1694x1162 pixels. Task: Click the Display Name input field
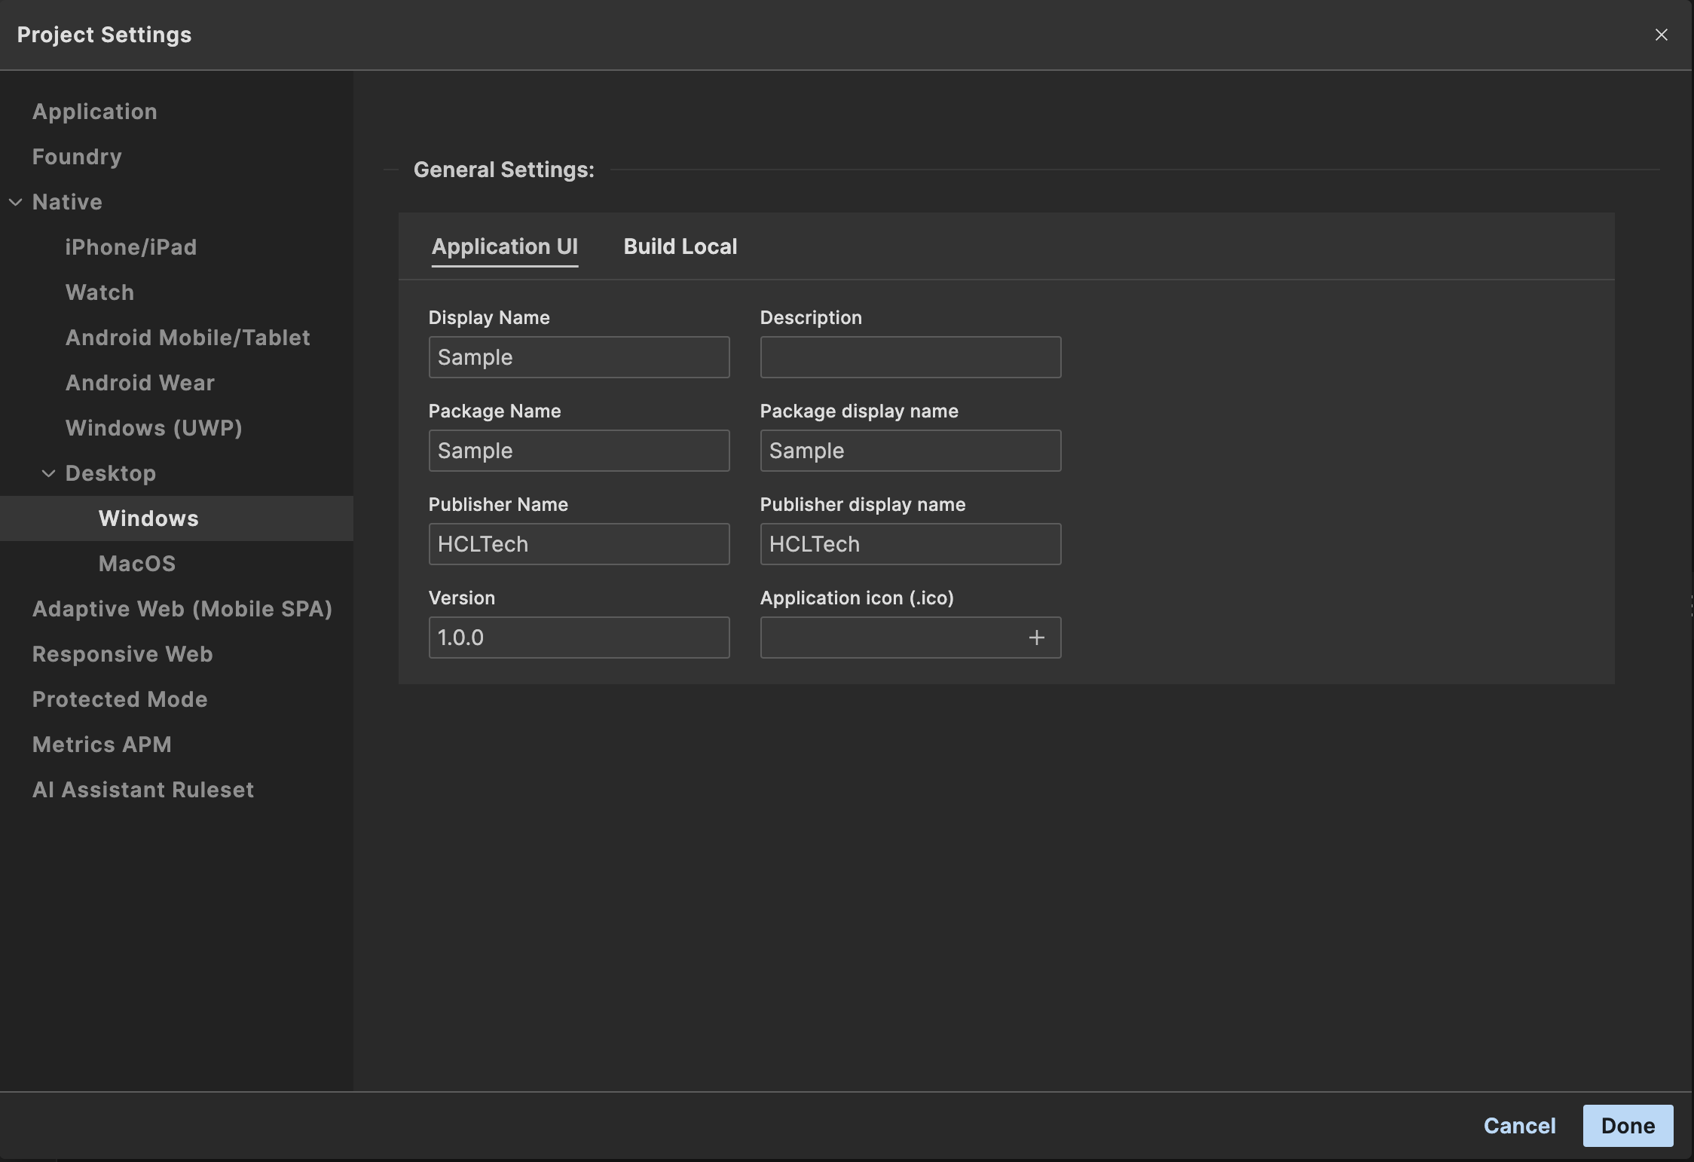coord(579,357)
